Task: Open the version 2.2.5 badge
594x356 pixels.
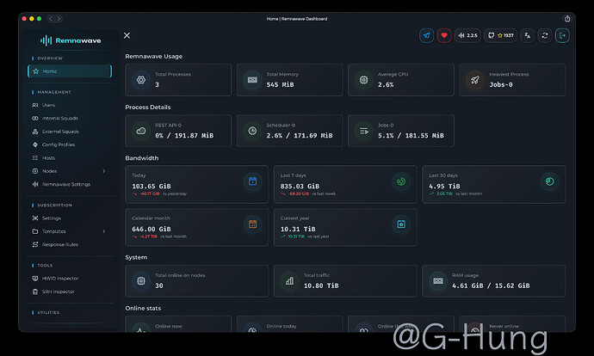Action: pos(467,35)
